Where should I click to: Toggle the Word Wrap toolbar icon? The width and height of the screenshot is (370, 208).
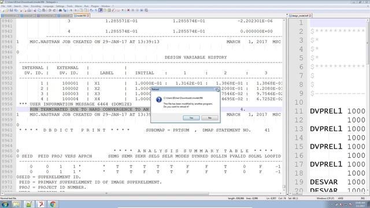tap(91, 10)
